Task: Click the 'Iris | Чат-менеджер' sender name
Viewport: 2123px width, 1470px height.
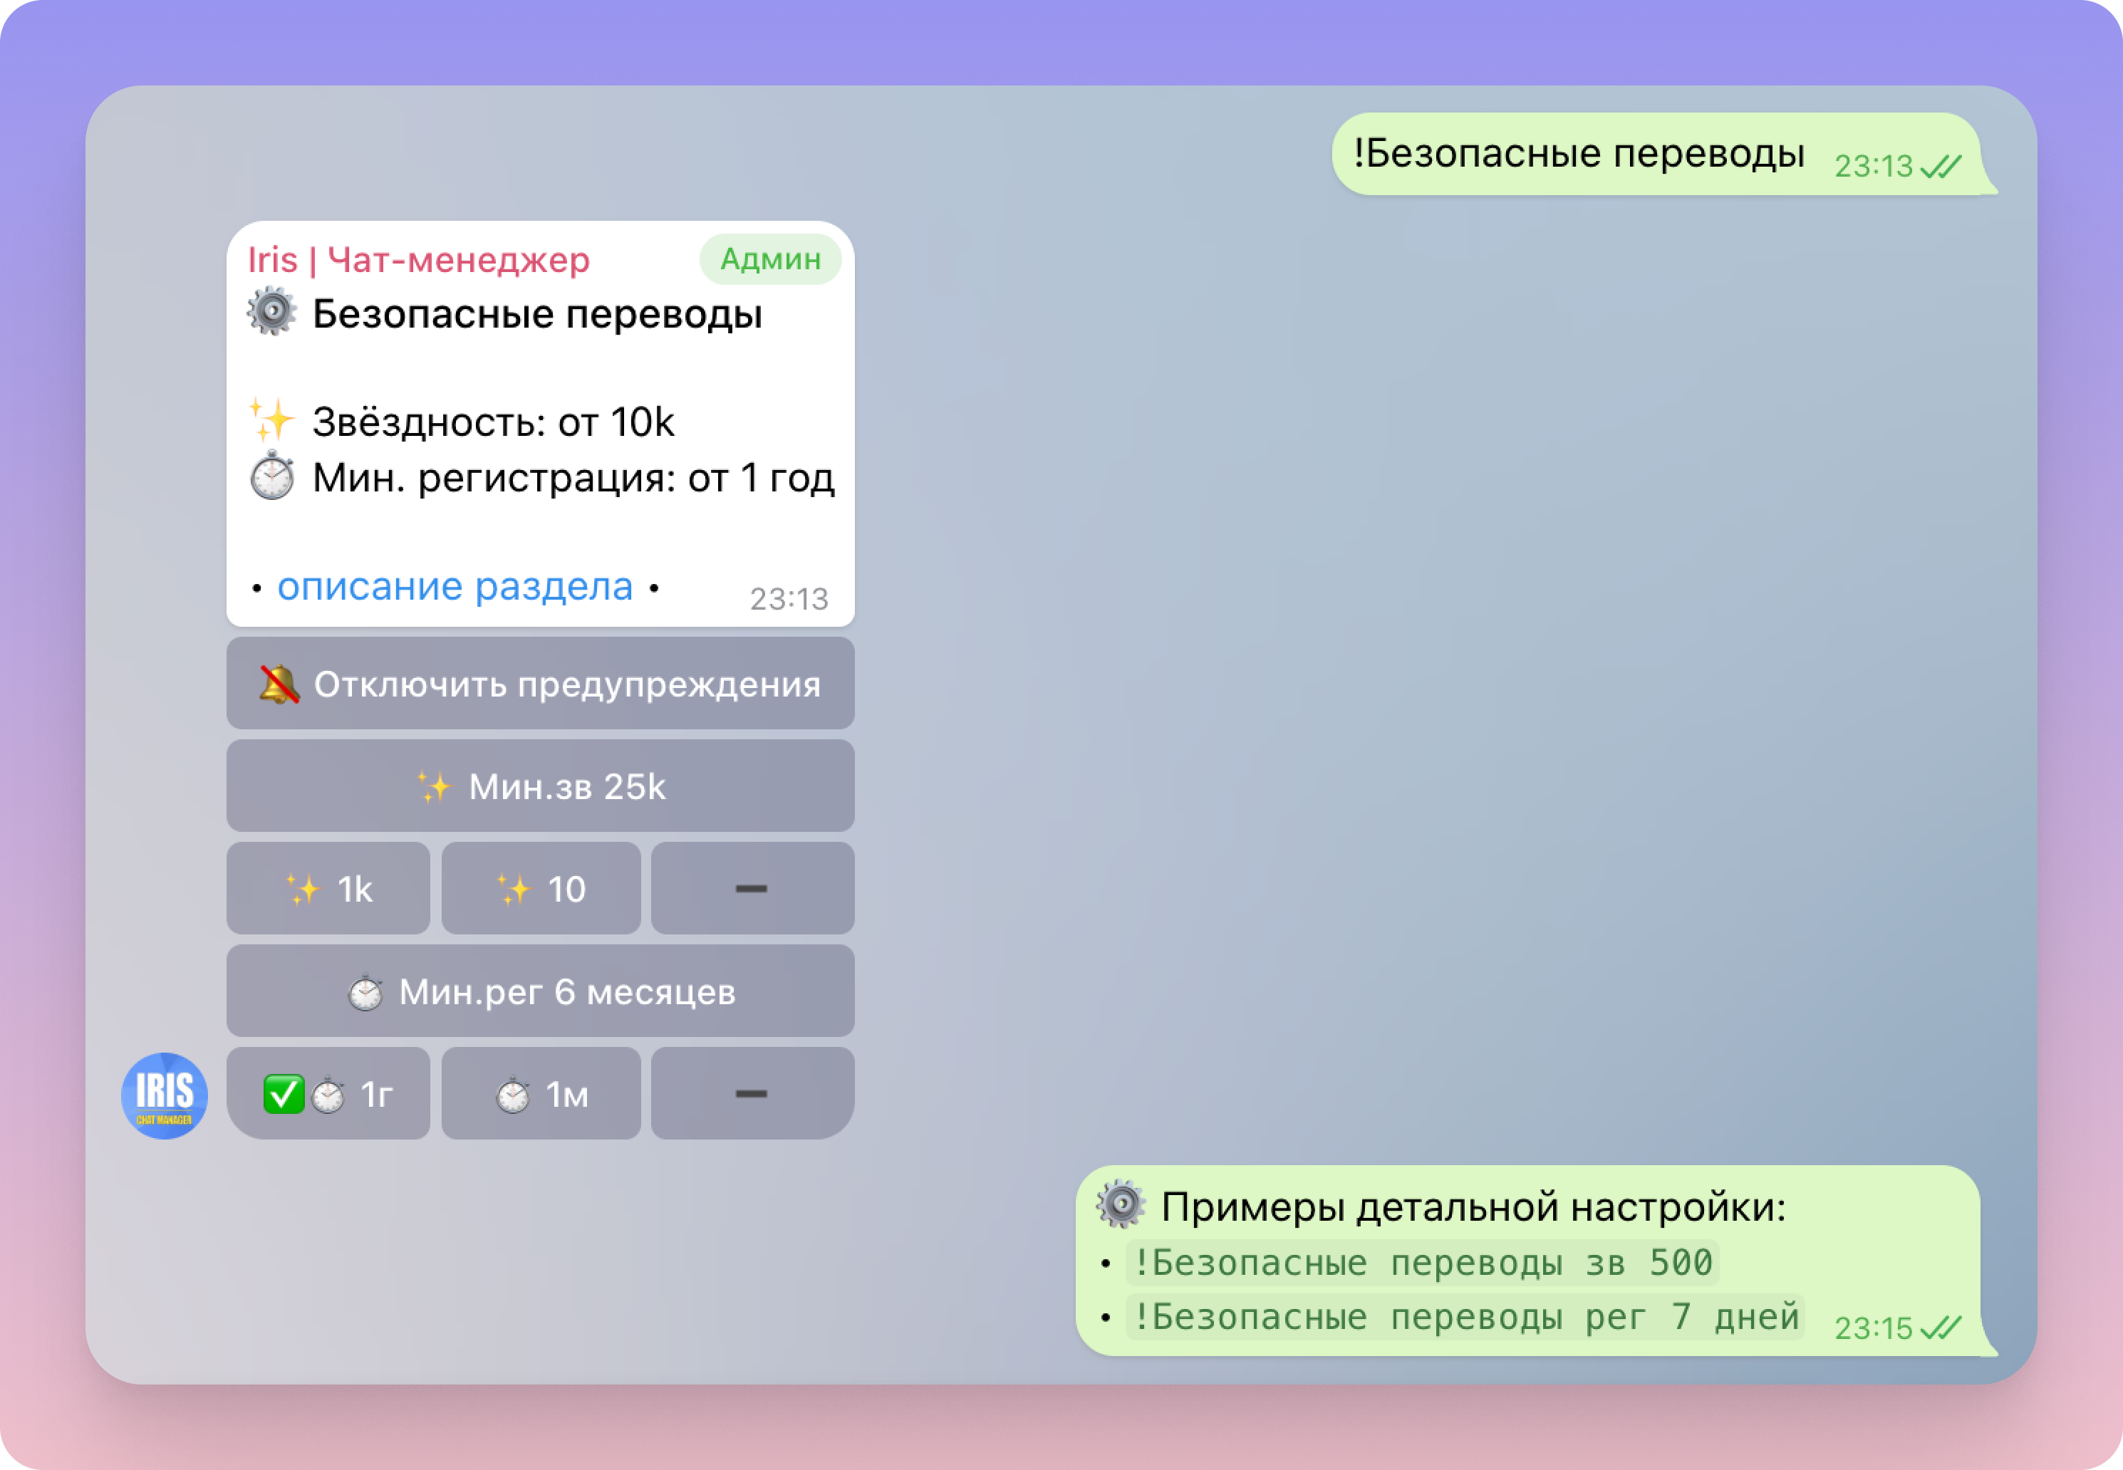Action: click(x=418, y=260)
